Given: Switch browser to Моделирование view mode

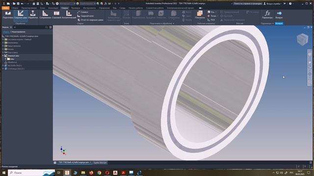Looking at the screenshot, I should coord(19,32).
